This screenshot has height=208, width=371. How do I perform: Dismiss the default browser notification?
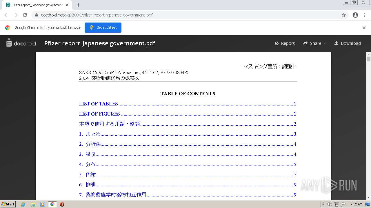click(364, 28)
